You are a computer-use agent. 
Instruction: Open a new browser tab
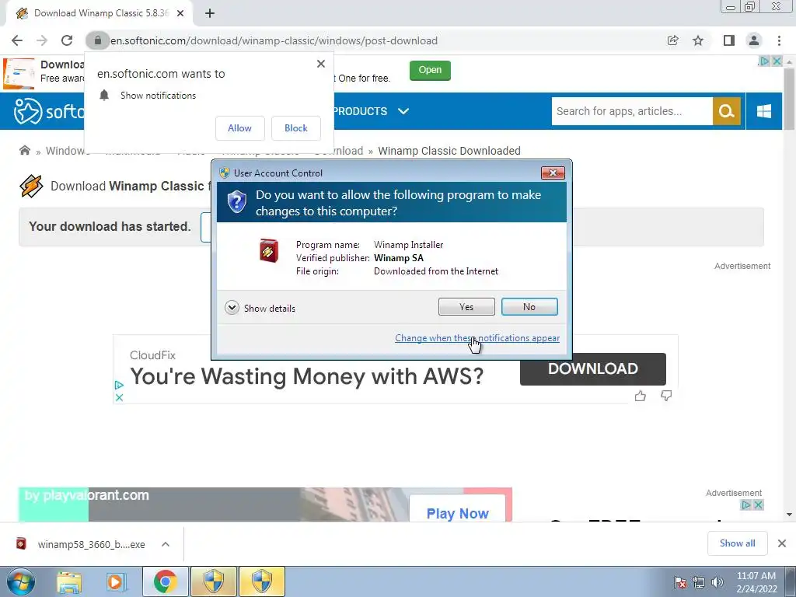[210, 13]
